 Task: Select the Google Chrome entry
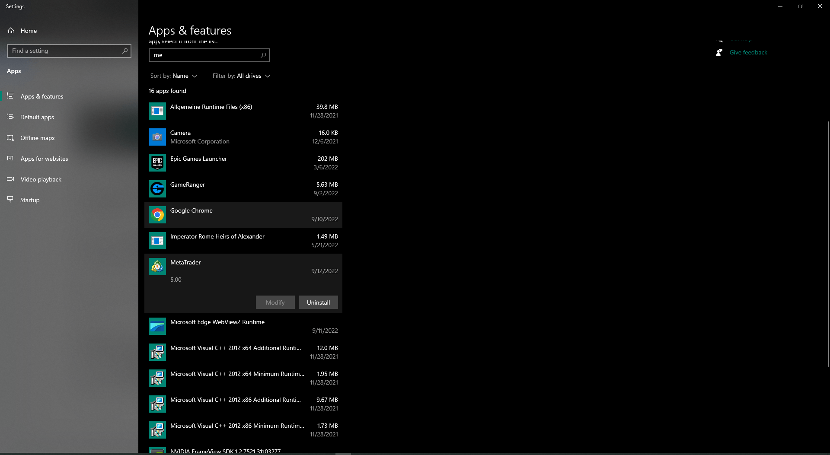(243, 215)
